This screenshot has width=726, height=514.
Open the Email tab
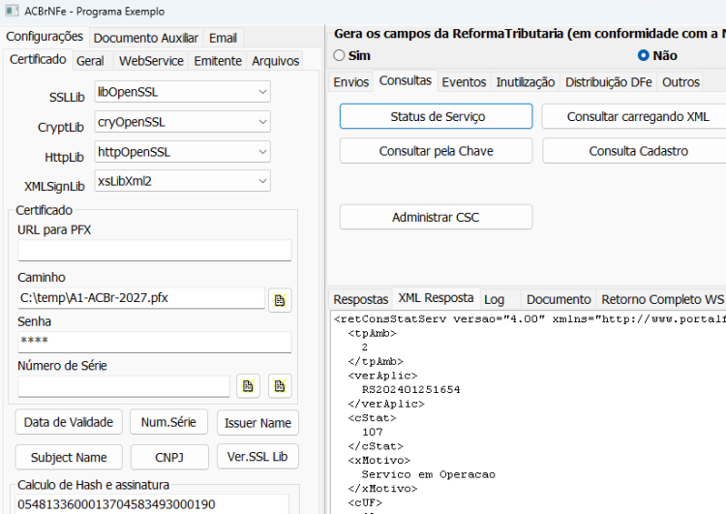[x=223, y=38]
